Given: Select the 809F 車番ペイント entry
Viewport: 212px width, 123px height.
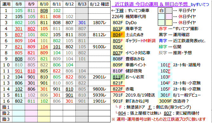Looking at the screenshot, I should pyautogui.click(x=129, y=65).
